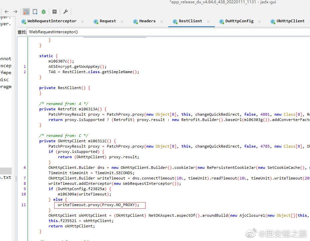Select the RestClient tab
The height and width of the screenshot is (241, 310).
pos(190,21)
